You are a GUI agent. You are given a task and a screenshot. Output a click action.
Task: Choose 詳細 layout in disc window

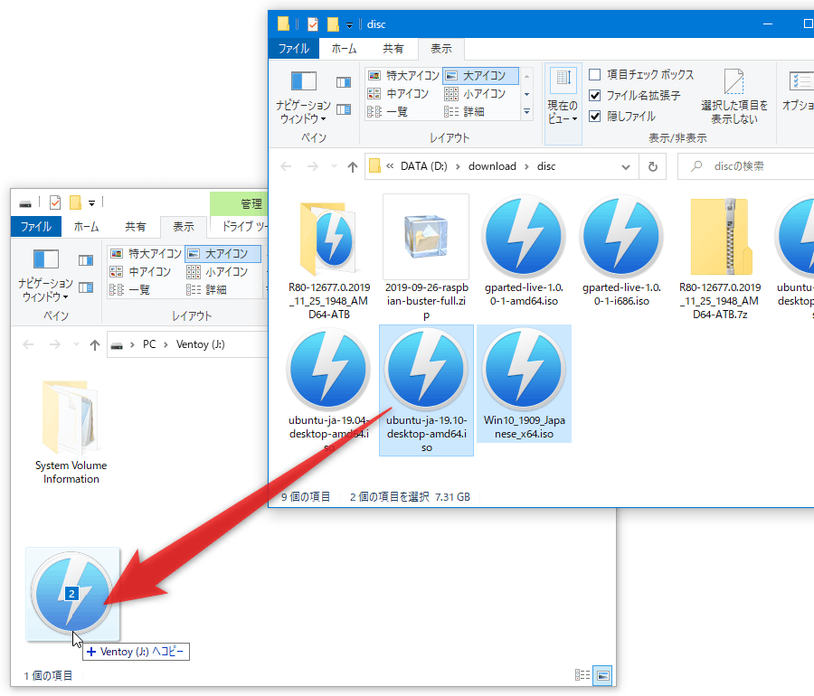[464, 112]
